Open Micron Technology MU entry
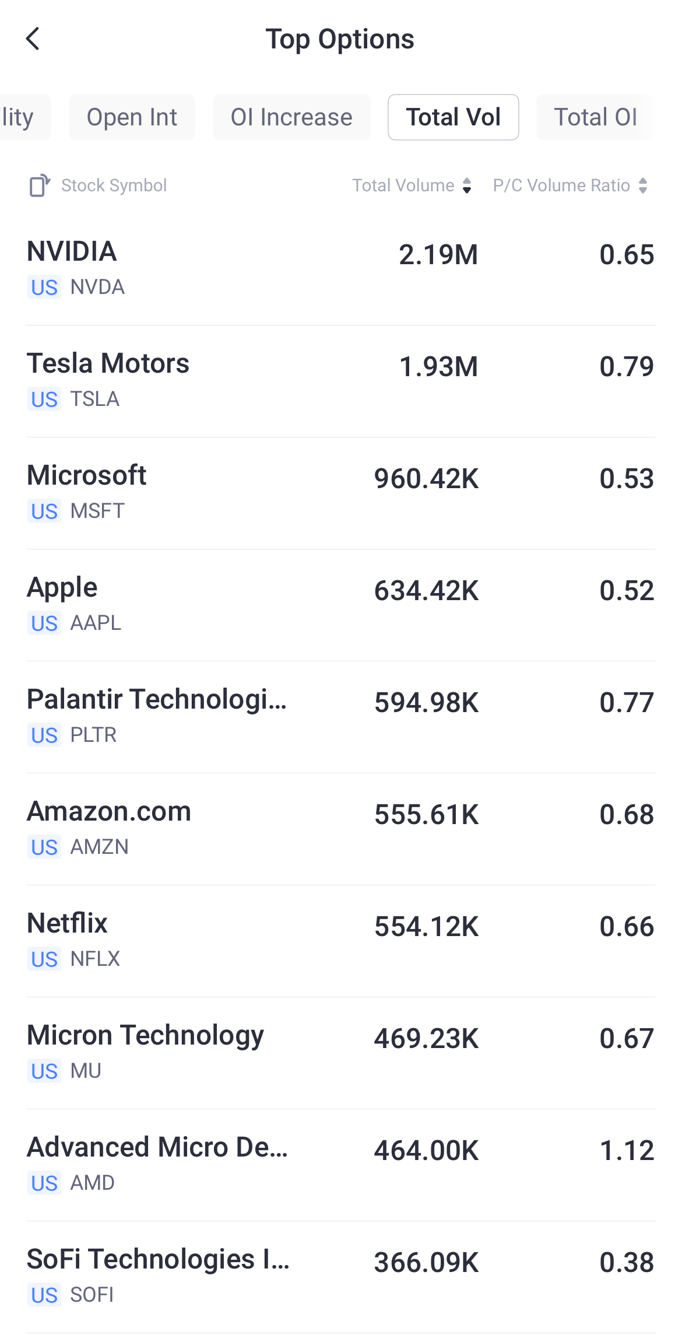682x1335 pixels. click(x=341, y=1052)
